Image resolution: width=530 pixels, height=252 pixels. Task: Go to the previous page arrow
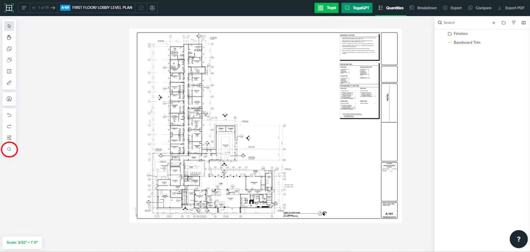pos(35,8)
